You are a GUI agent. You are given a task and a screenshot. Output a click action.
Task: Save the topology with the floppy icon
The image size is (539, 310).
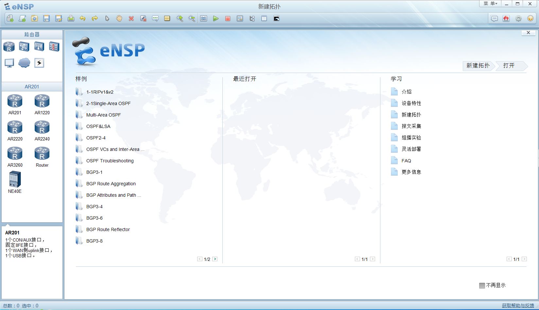point(46,19)
